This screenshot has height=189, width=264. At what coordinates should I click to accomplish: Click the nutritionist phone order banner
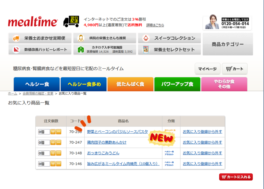tap(227, 23)
